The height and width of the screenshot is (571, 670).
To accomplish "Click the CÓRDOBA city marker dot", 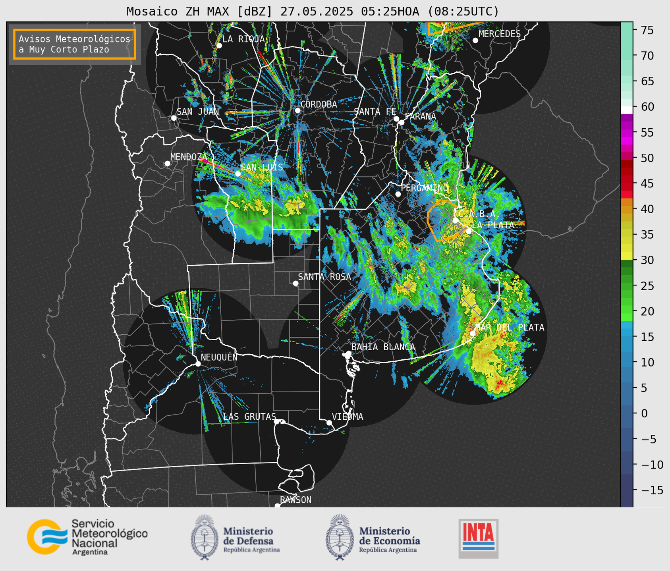I will coord(297,110).
